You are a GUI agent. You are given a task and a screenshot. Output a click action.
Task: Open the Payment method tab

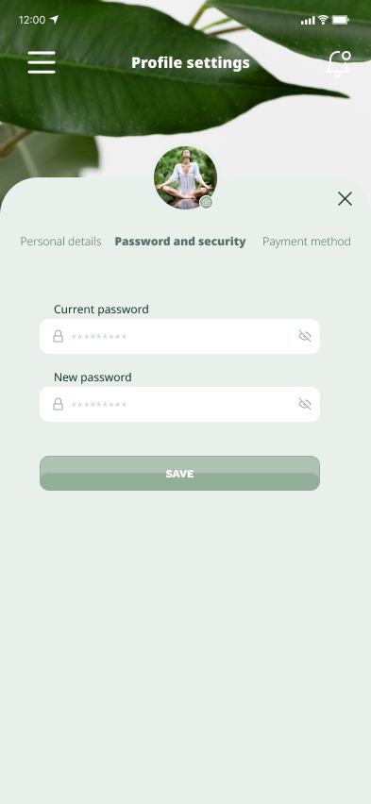307,242
